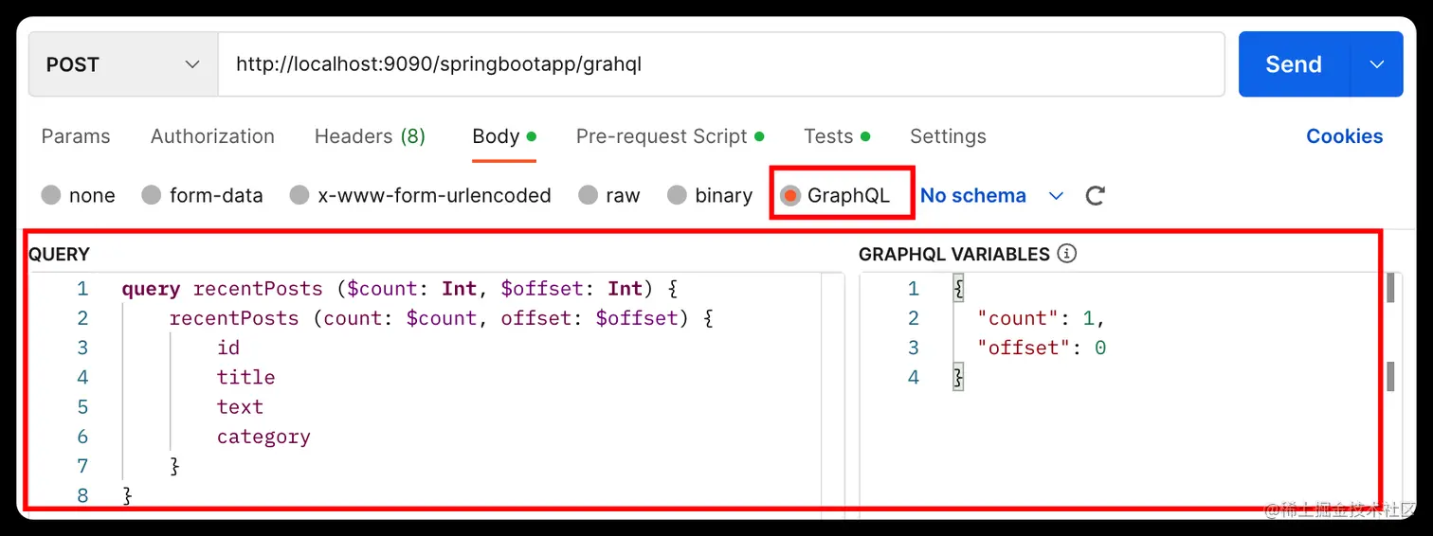The height and width of the screenshot is (536, 1433).
Task: Choose the form-data radio button
Action: (x=152, y=196)
